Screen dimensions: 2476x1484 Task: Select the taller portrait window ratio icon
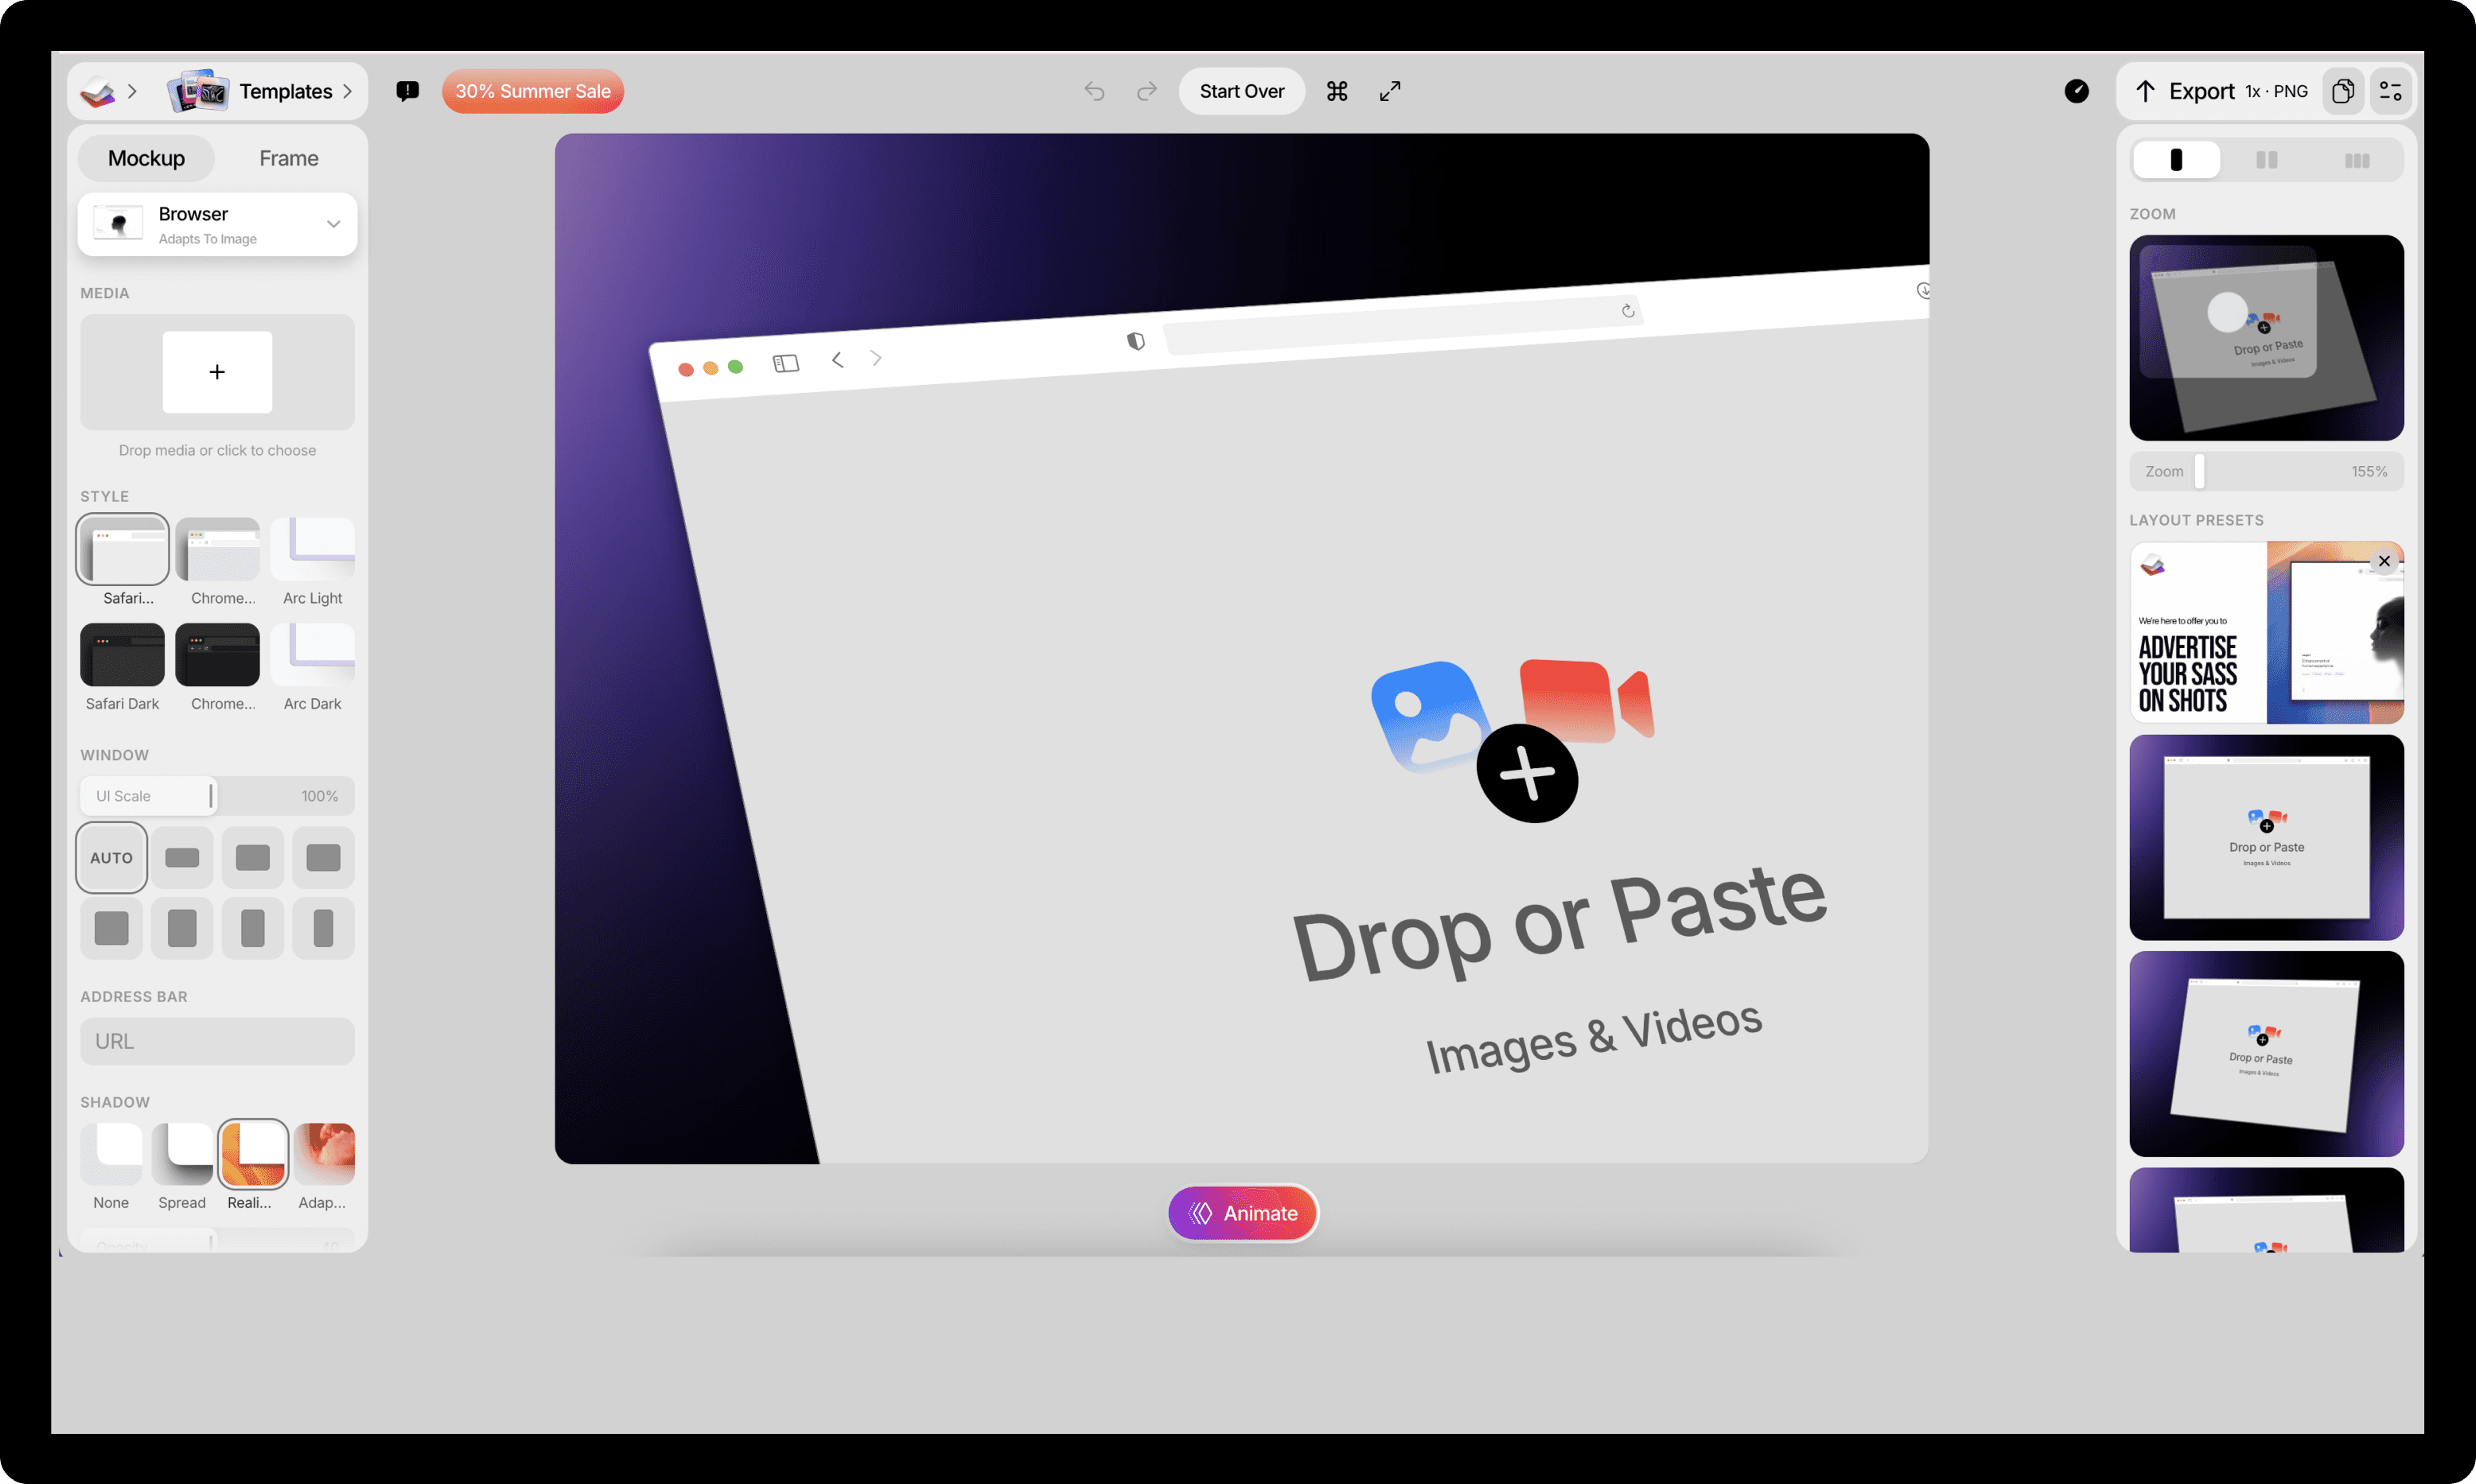coord(252,928)
